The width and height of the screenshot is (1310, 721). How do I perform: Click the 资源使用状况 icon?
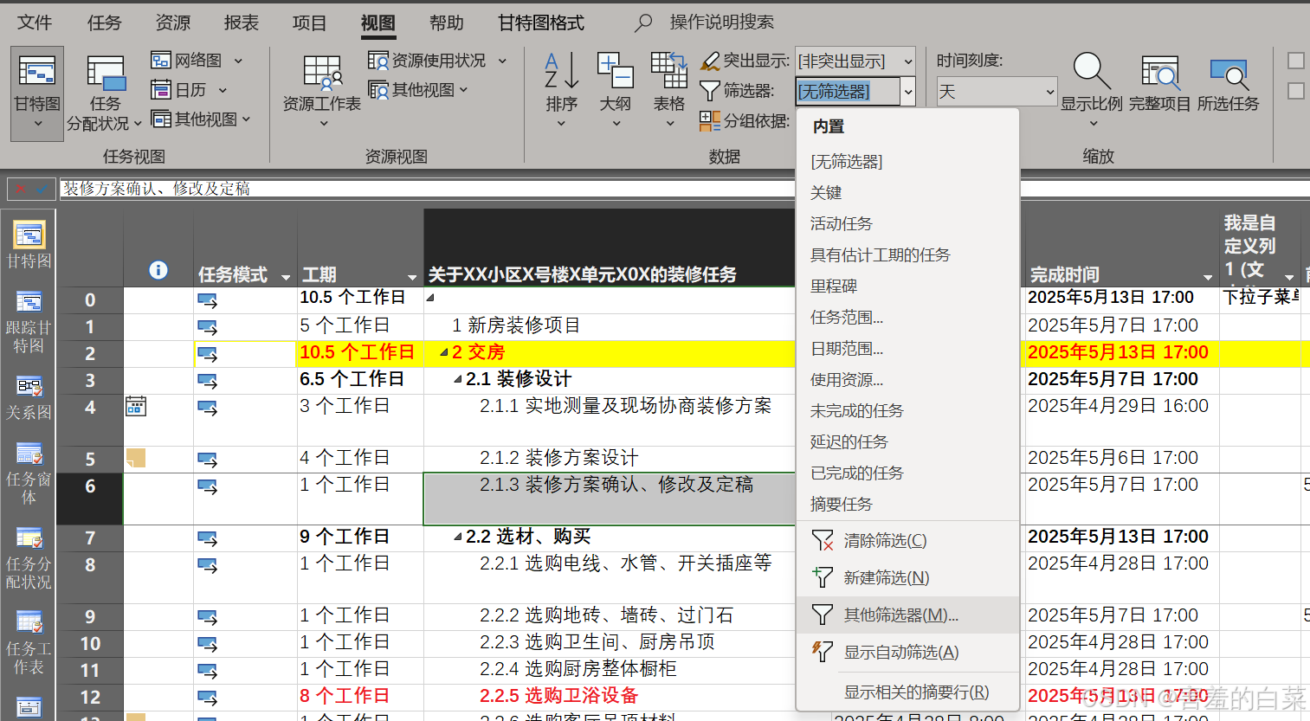(378, 60)
